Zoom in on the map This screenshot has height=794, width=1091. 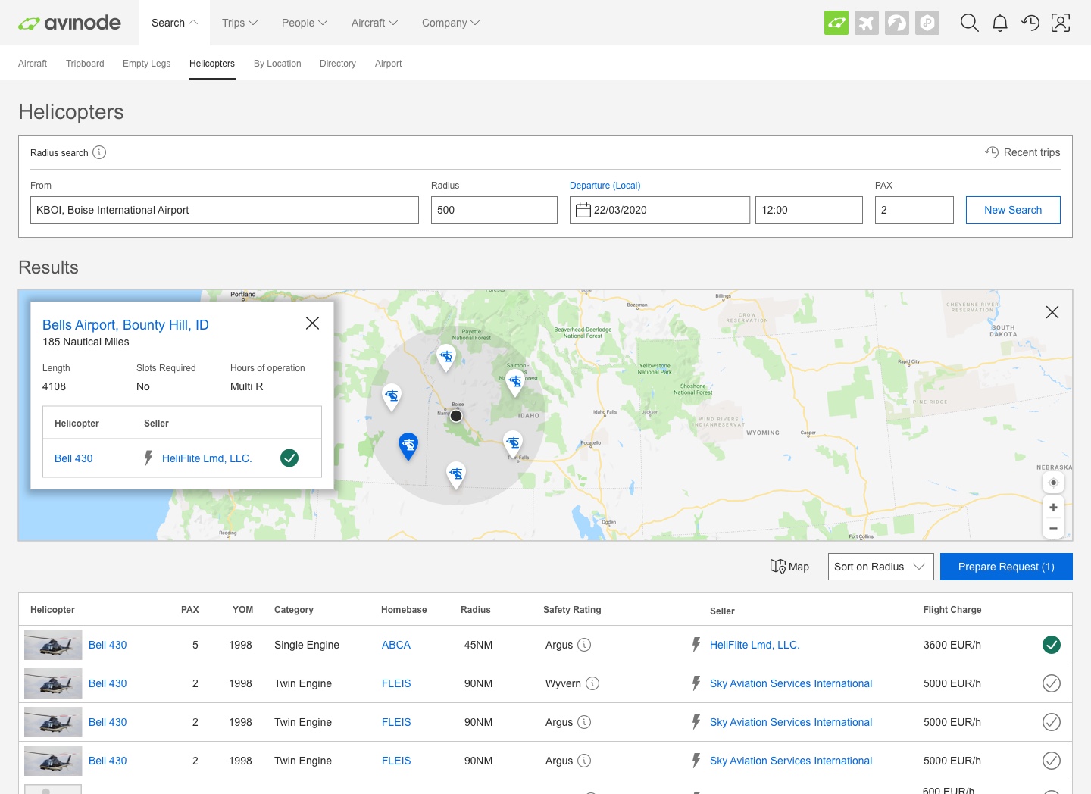point(1053,508)
